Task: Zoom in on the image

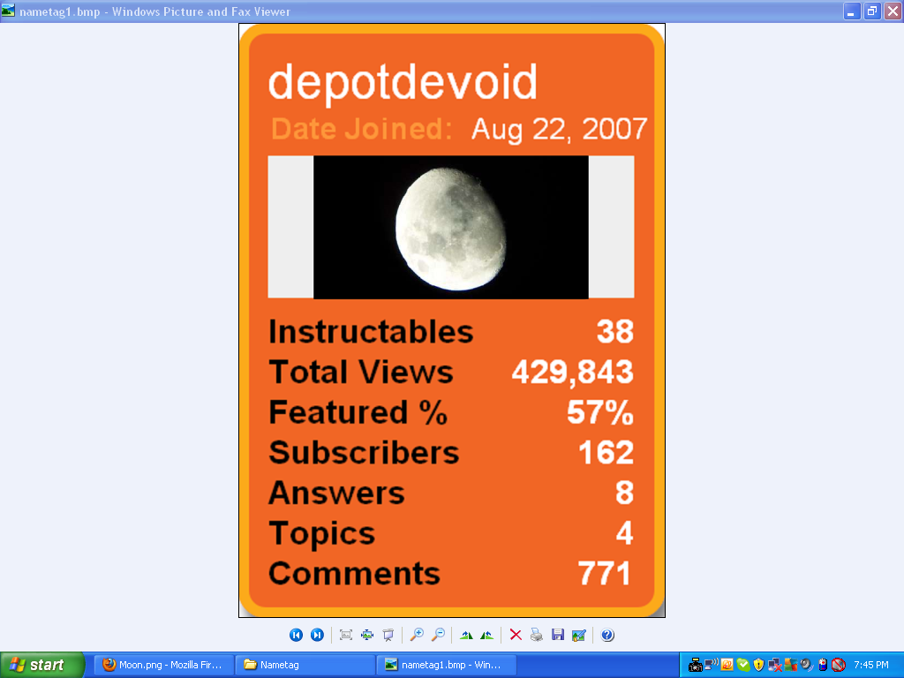Action: 417,635
